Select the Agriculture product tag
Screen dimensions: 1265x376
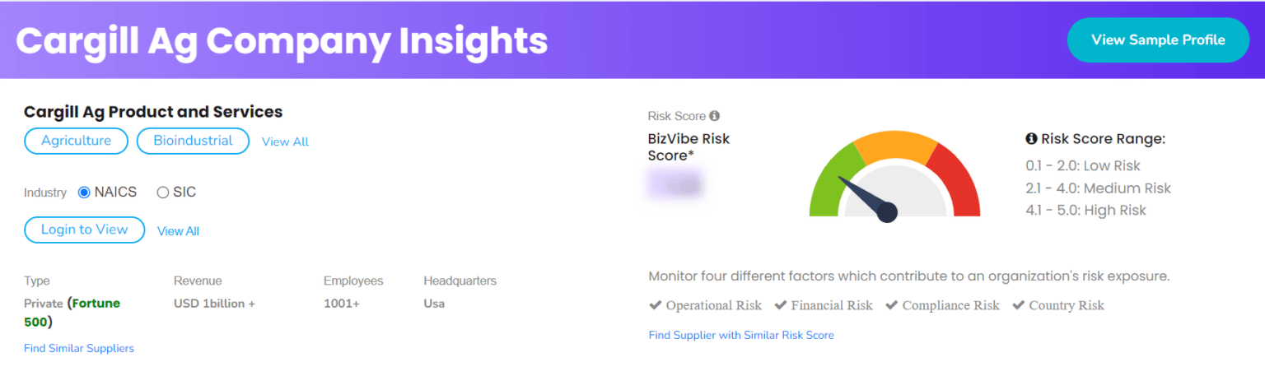[x=76, y=141]
